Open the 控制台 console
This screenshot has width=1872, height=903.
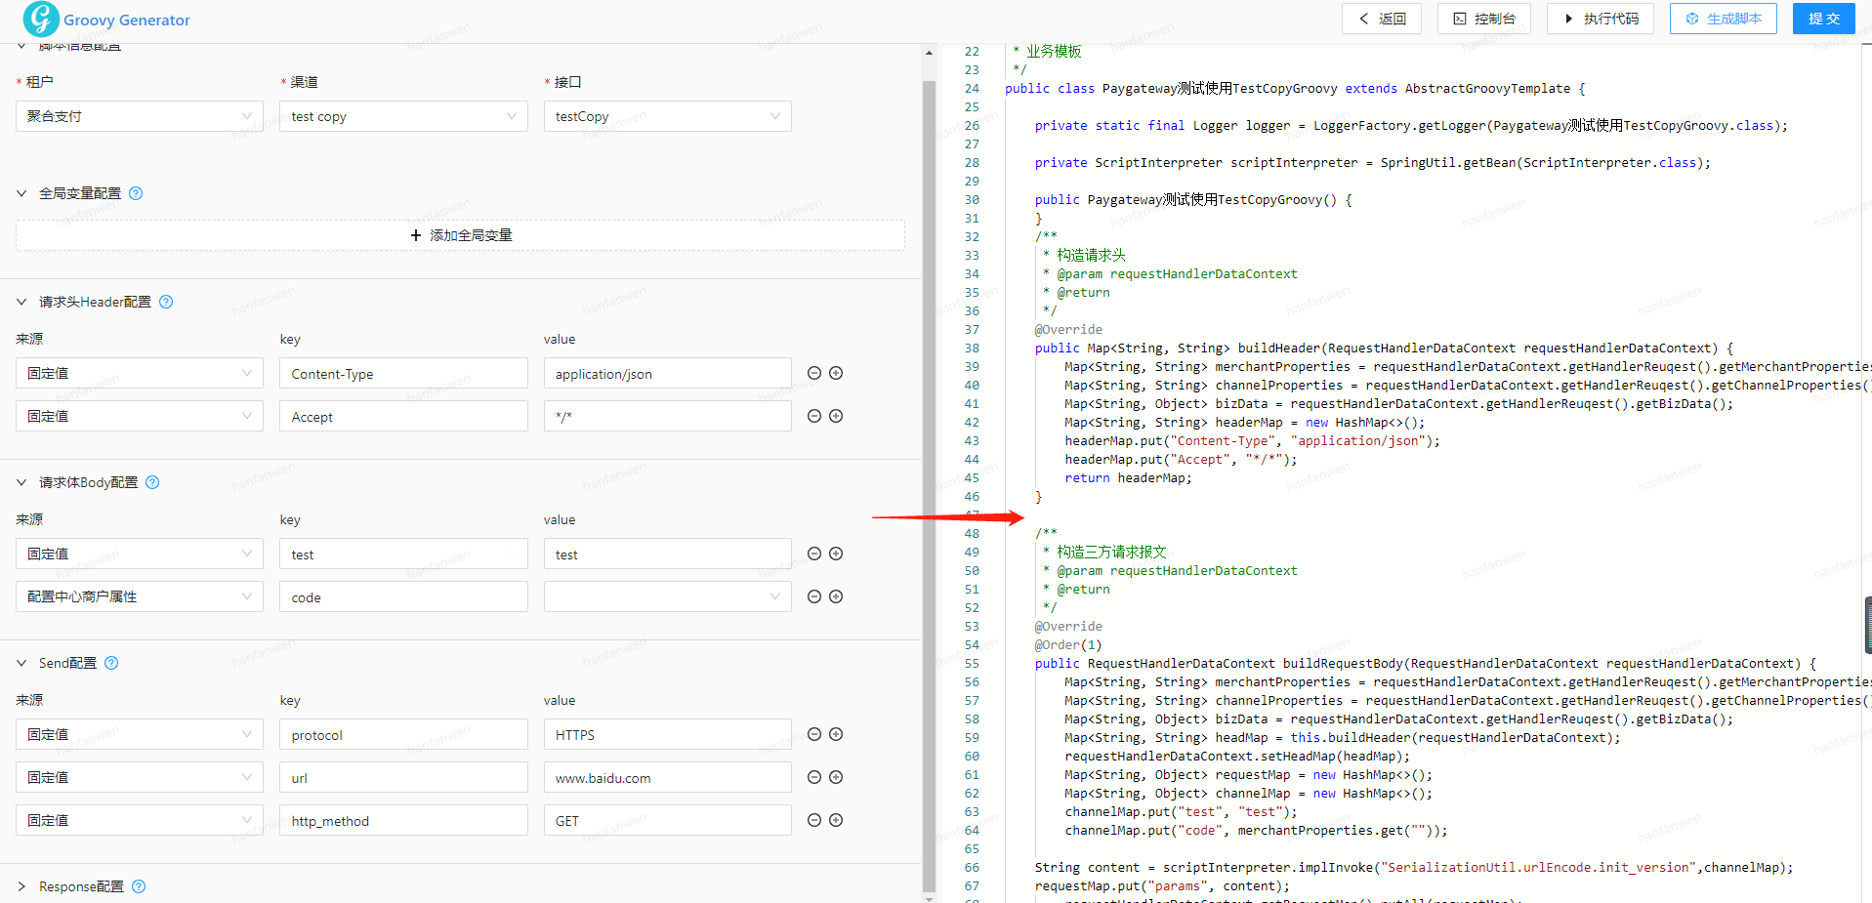[1484, 19]
